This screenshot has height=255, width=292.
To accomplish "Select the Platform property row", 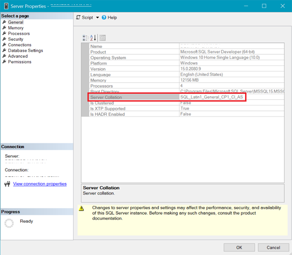I will coord(187,63).
